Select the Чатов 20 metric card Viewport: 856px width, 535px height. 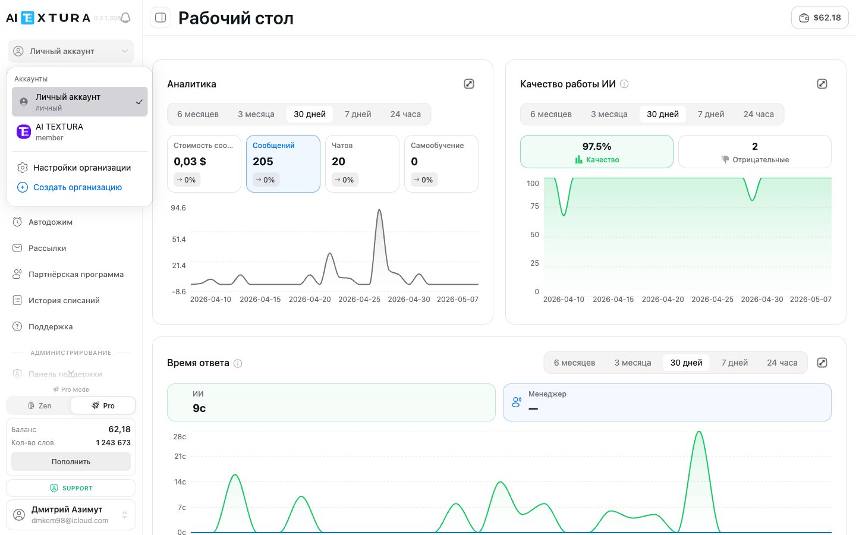pyautogui.click(x=362, y=163)
